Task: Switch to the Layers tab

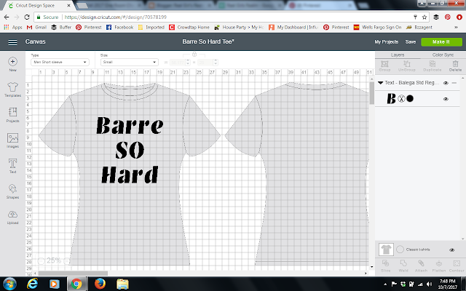Action: click(x=398, y=55)
